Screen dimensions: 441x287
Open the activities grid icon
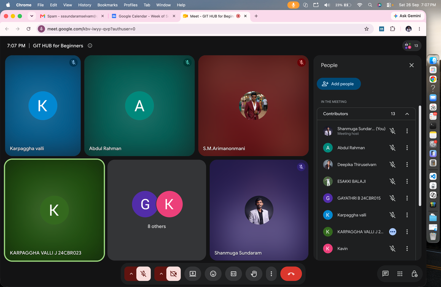coord(400,274)
